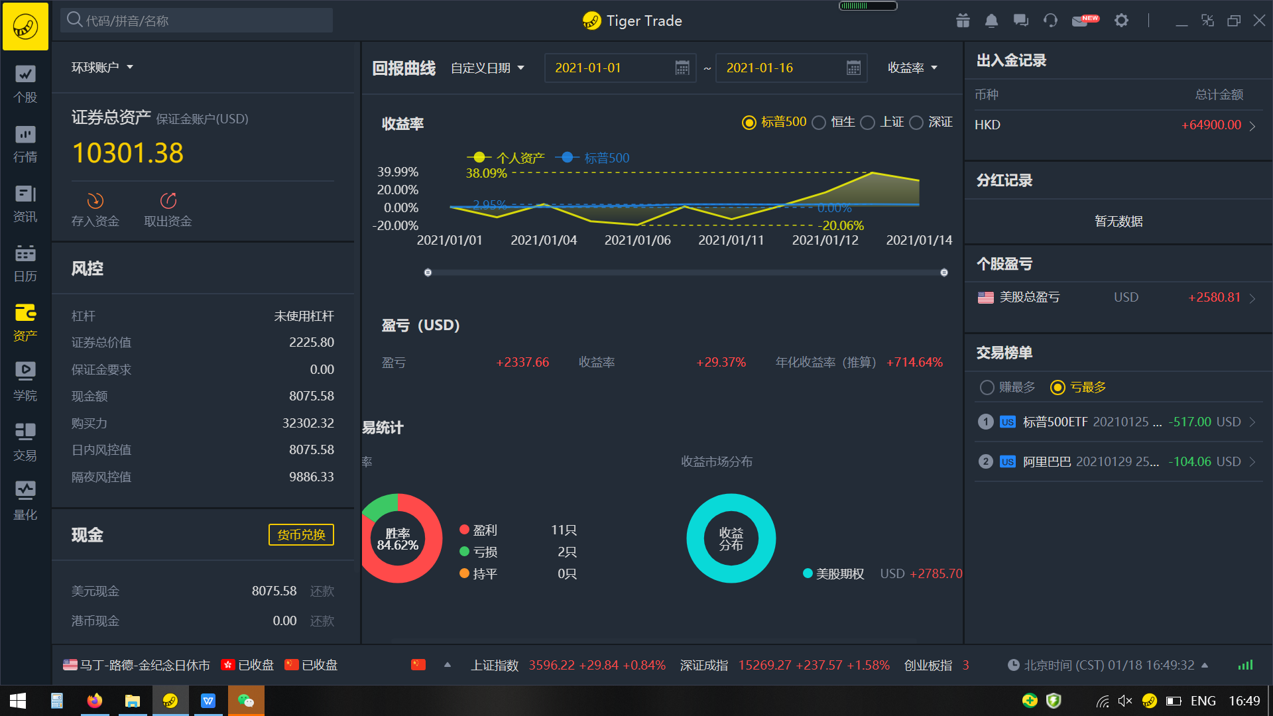Select the 亏最多 top losers radio
Image resolution: width=1273 pixels, height=716 pixels.
coord(1058,387)
